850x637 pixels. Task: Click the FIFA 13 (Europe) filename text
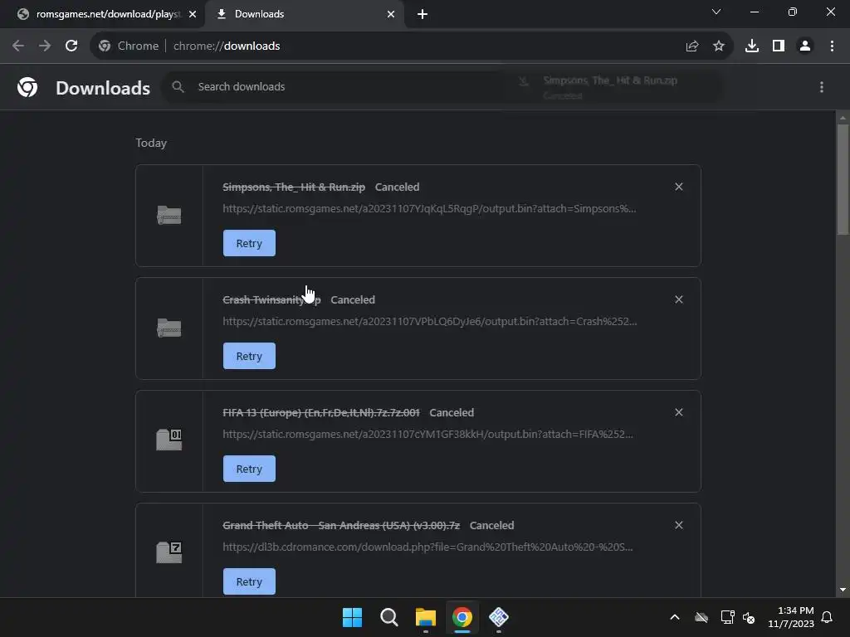pyautogui.click(x=321, y=412)
